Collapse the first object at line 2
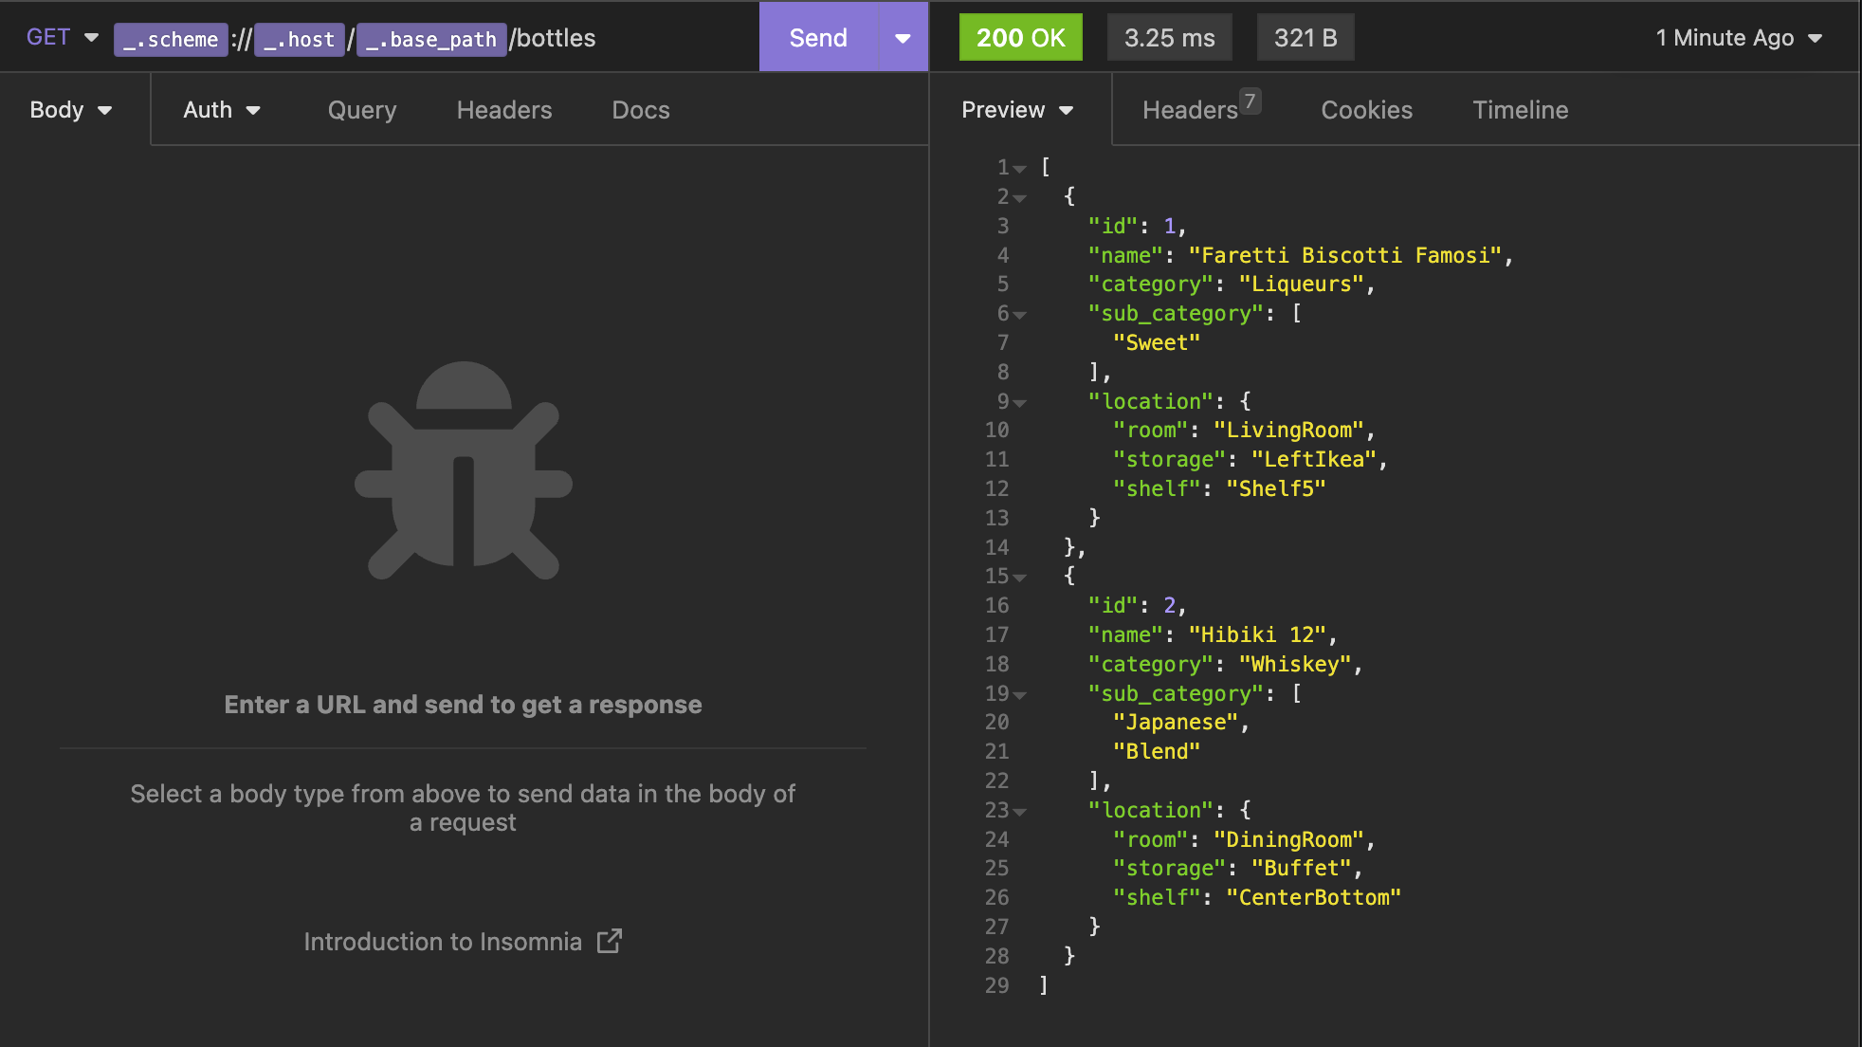The image size is (1862, 1047). tap(1020, 198)
